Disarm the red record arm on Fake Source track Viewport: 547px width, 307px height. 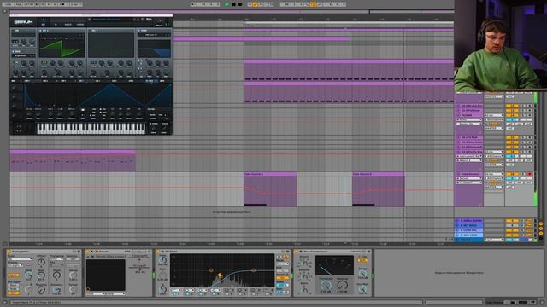pyautogui.click(x=530, y=174)
